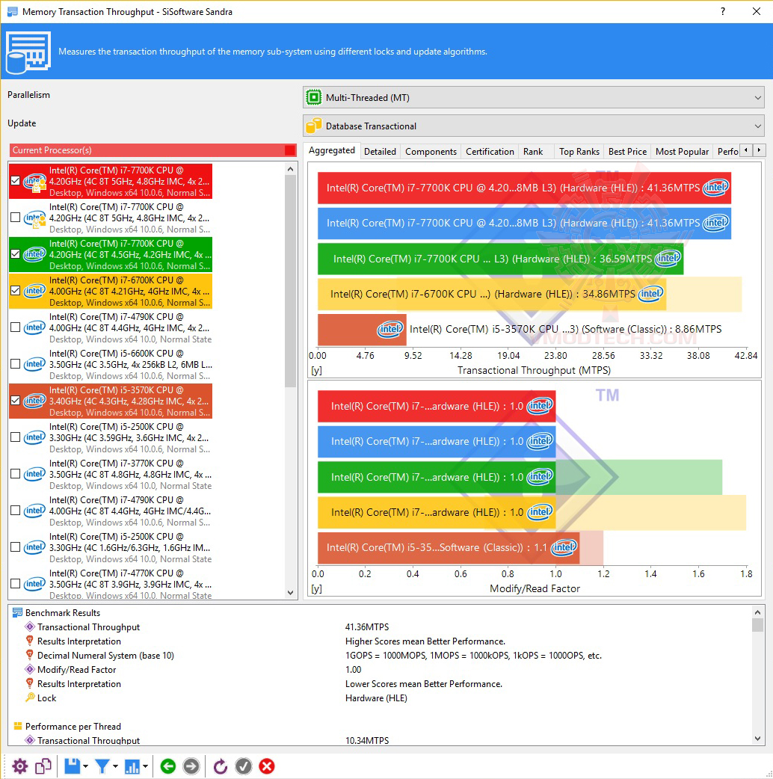Select the Aggregated tab

click(332, 150)
